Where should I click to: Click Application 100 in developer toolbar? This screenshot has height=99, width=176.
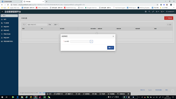click(58, 94)
